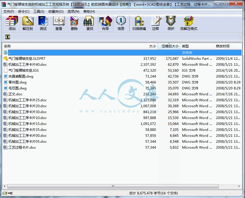
Task: Click icon of 毛坯图.dwg file
Action: click(x=6, y=88)
